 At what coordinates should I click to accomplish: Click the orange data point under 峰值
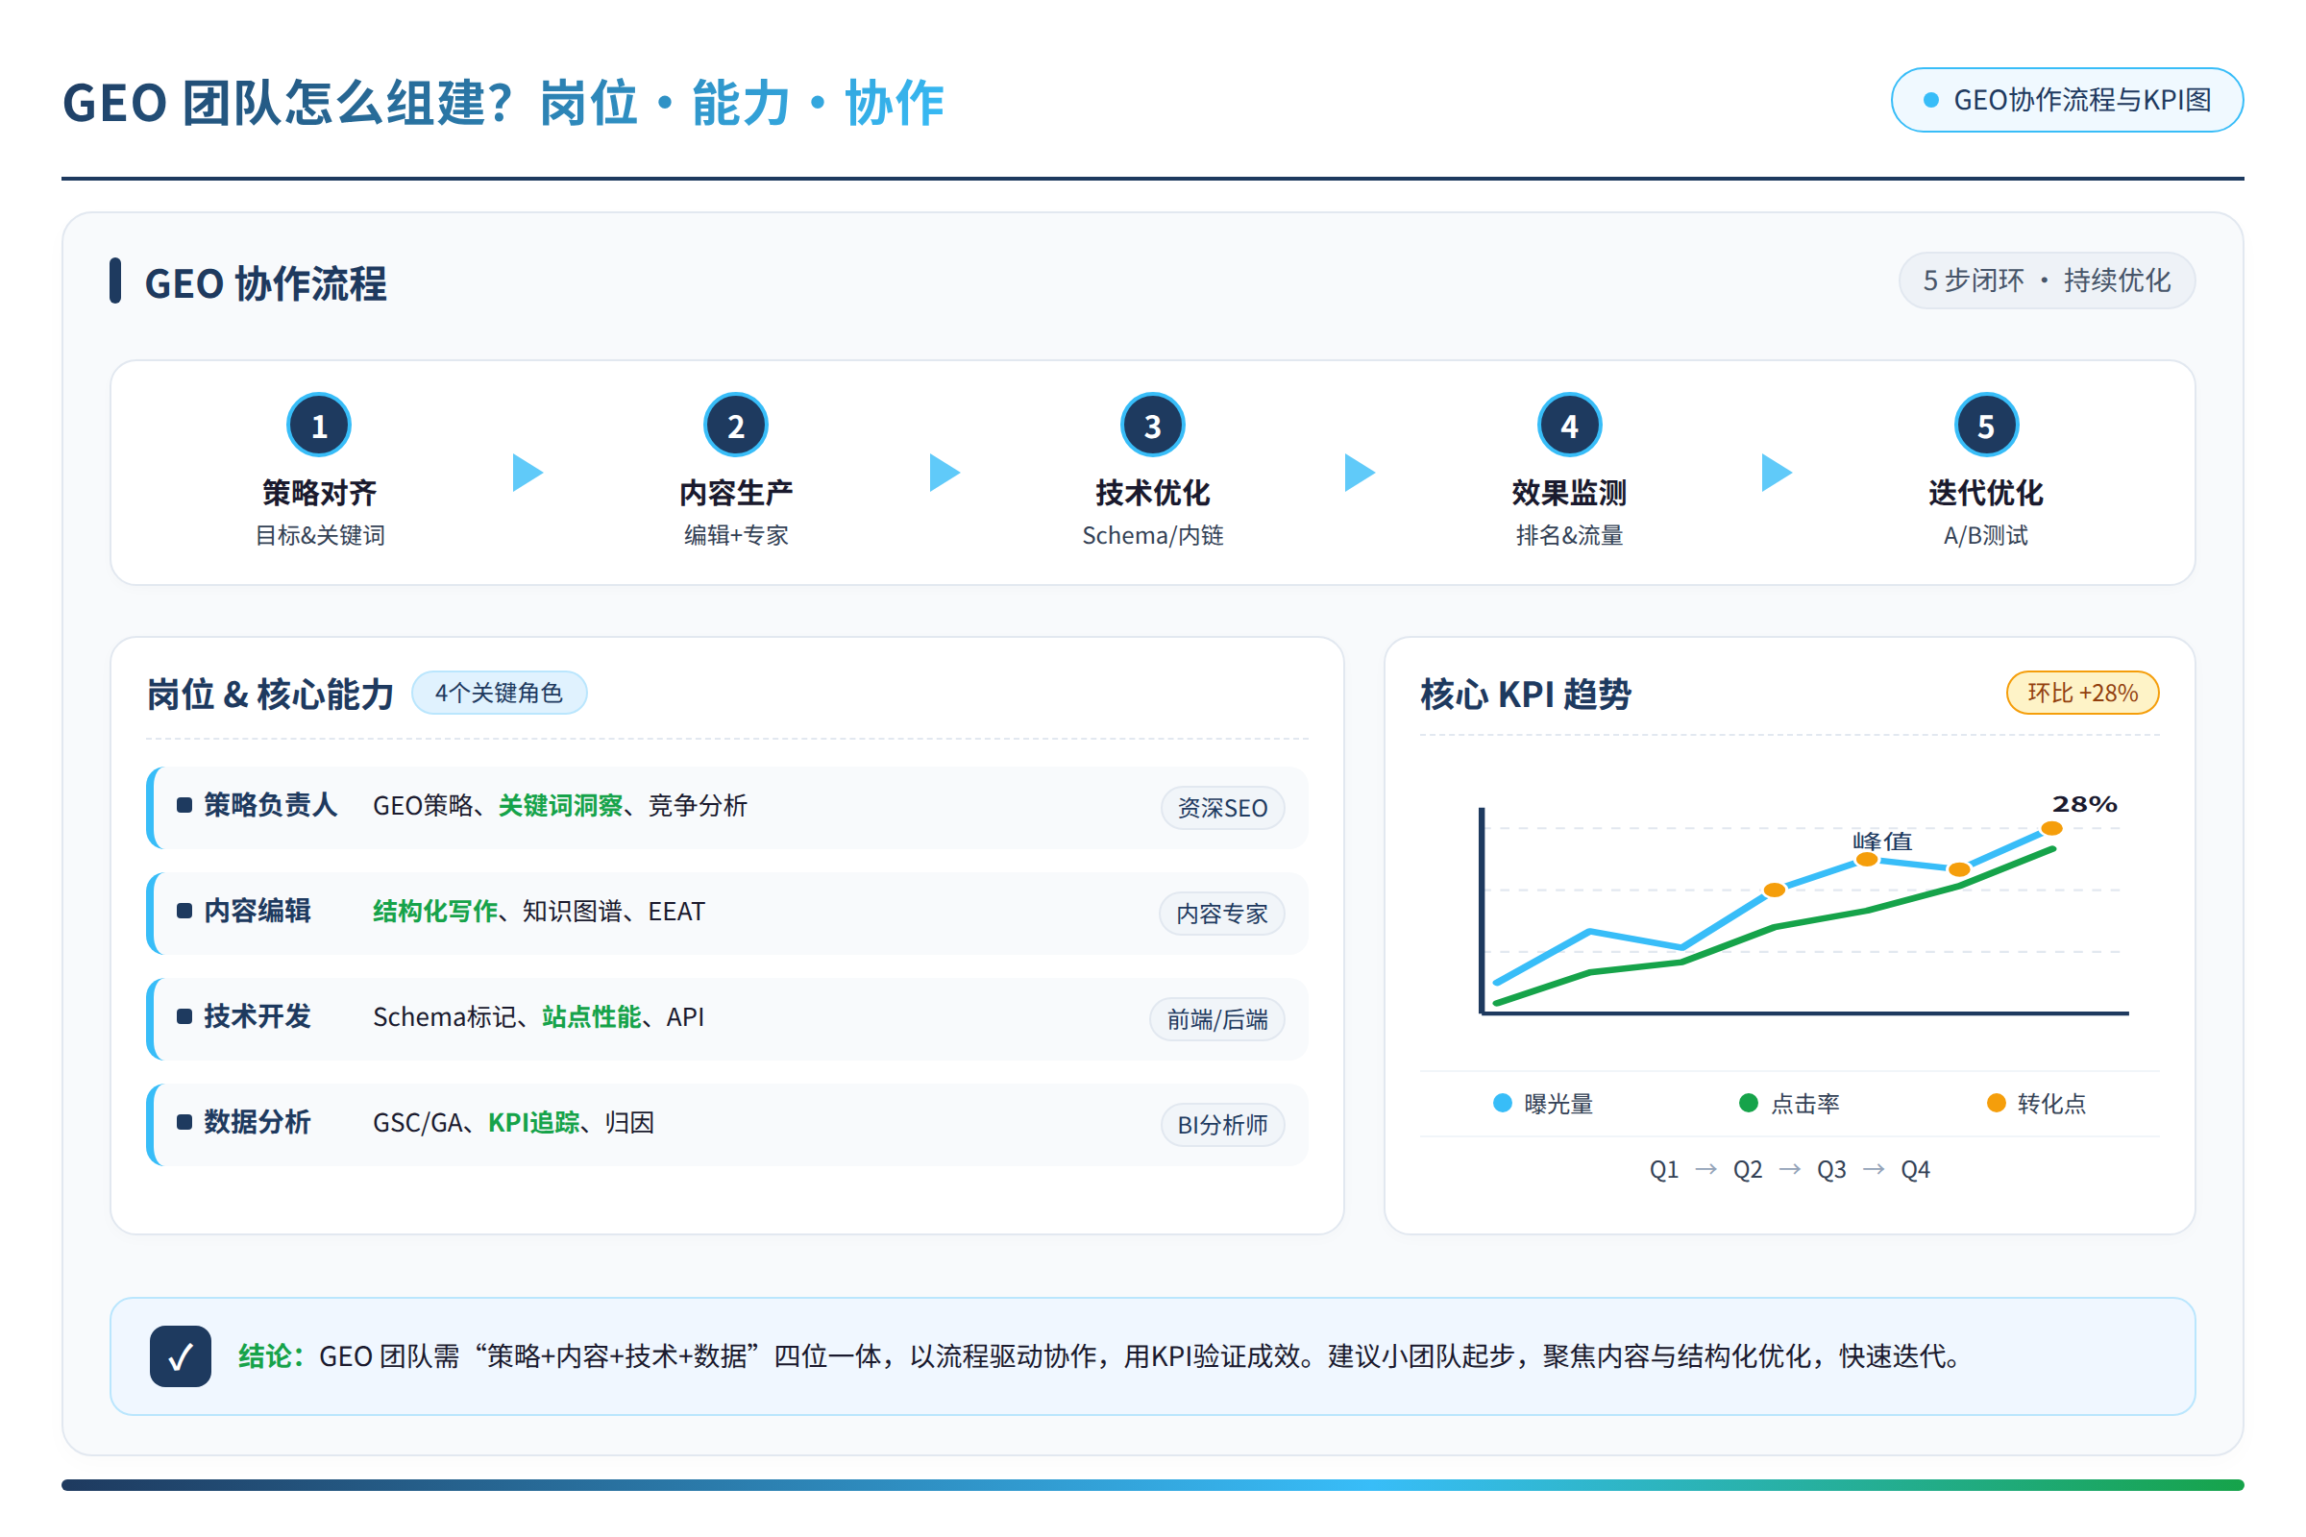(1867, 860)
